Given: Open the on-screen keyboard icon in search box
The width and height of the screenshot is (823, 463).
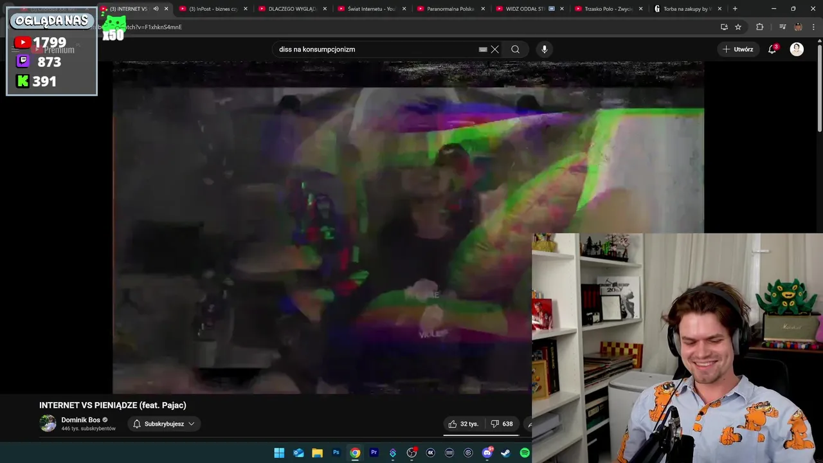Looking at the screenshot, I should click(483, 49).
